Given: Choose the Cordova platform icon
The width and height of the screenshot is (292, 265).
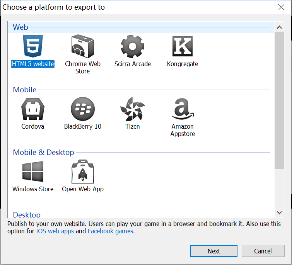Looking at the screenshot, I should (x=33, y=109).
